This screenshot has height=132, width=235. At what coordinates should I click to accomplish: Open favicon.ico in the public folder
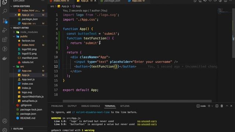pos(28,41)
